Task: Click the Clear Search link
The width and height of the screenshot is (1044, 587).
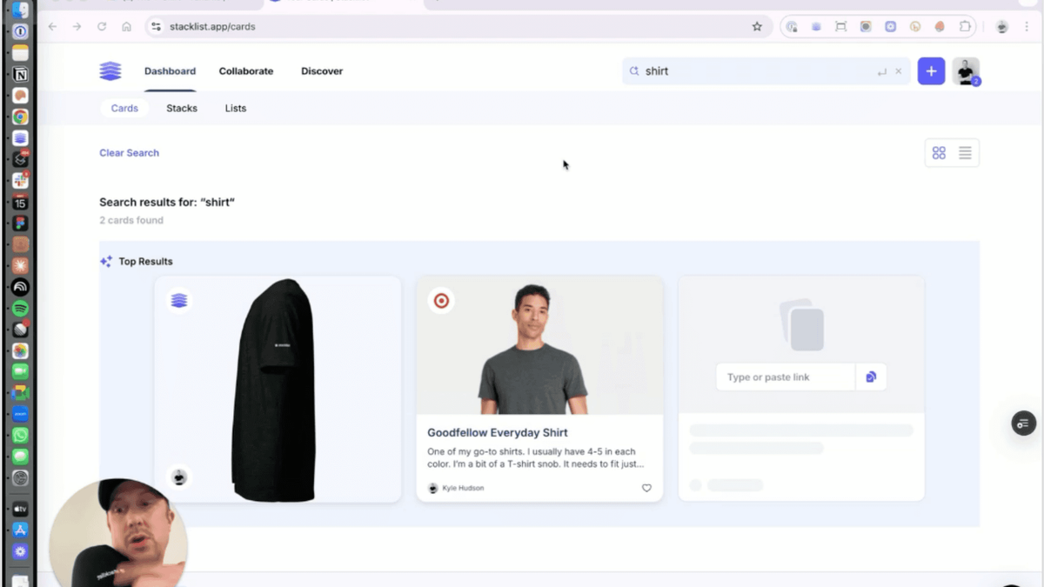Action: pyautogui.click(x=129, y=153)
